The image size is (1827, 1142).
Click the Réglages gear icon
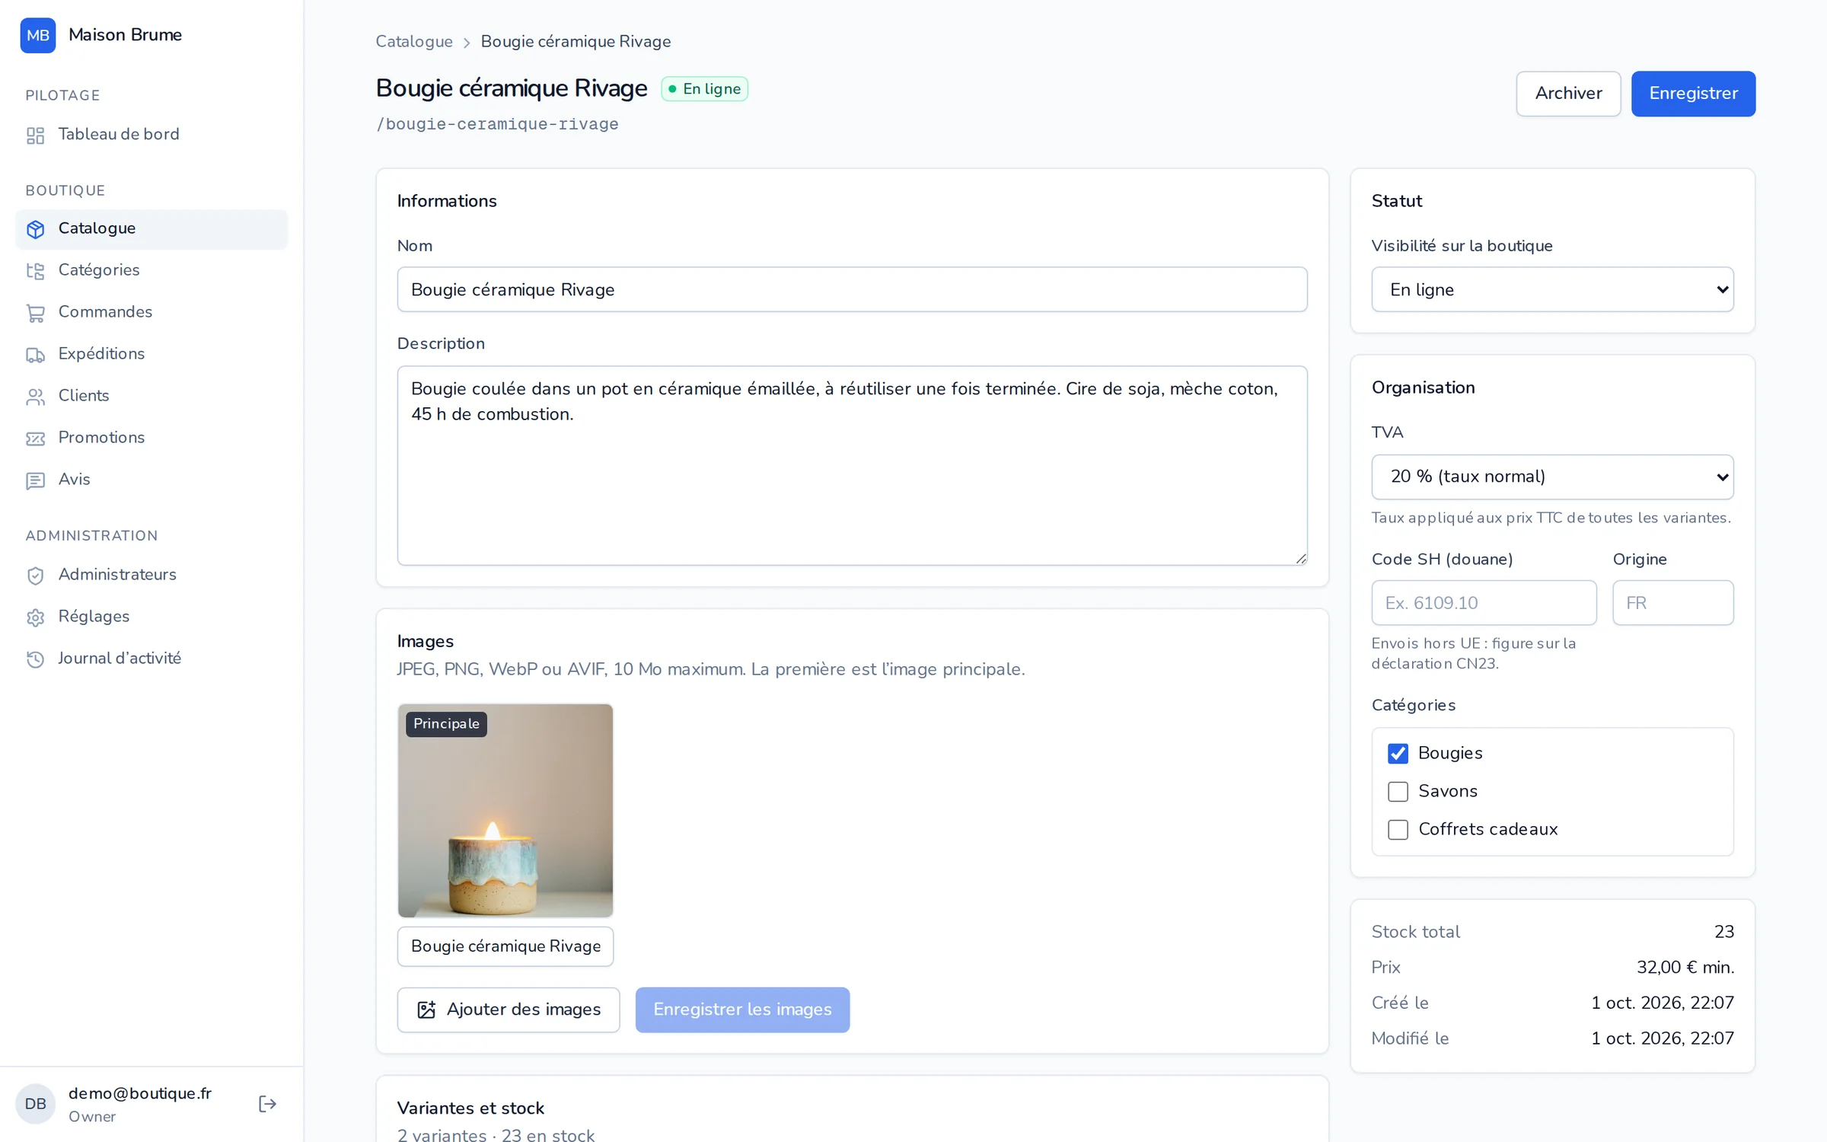click(x=35, y=617)
